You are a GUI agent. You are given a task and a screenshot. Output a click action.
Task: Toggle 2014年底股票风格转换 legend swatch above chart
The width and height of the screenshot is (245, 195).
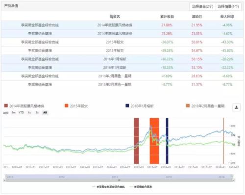[x=6, y=106]
